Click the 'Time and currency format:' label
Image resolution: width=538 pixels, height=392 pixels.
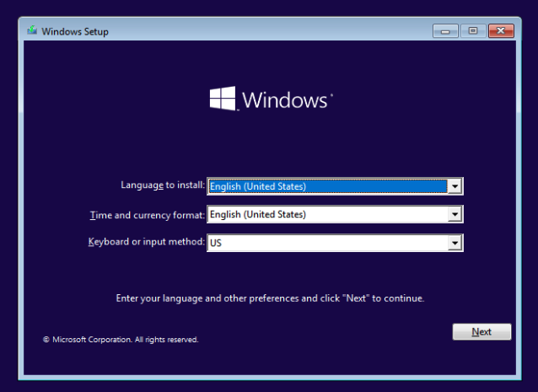148,215
